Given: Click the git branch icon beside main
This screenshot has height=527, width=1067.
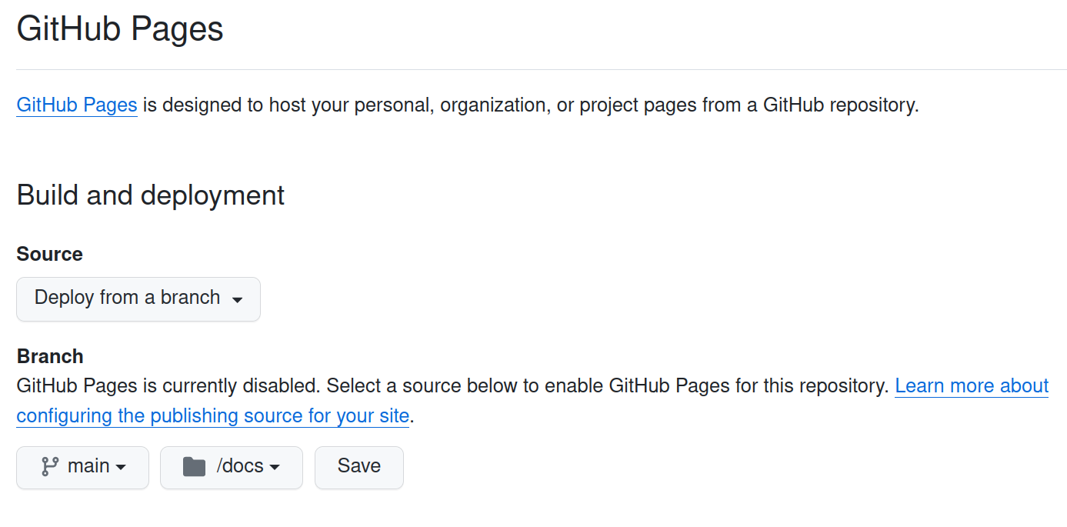Looking at the screenshot, I should 50,467.
